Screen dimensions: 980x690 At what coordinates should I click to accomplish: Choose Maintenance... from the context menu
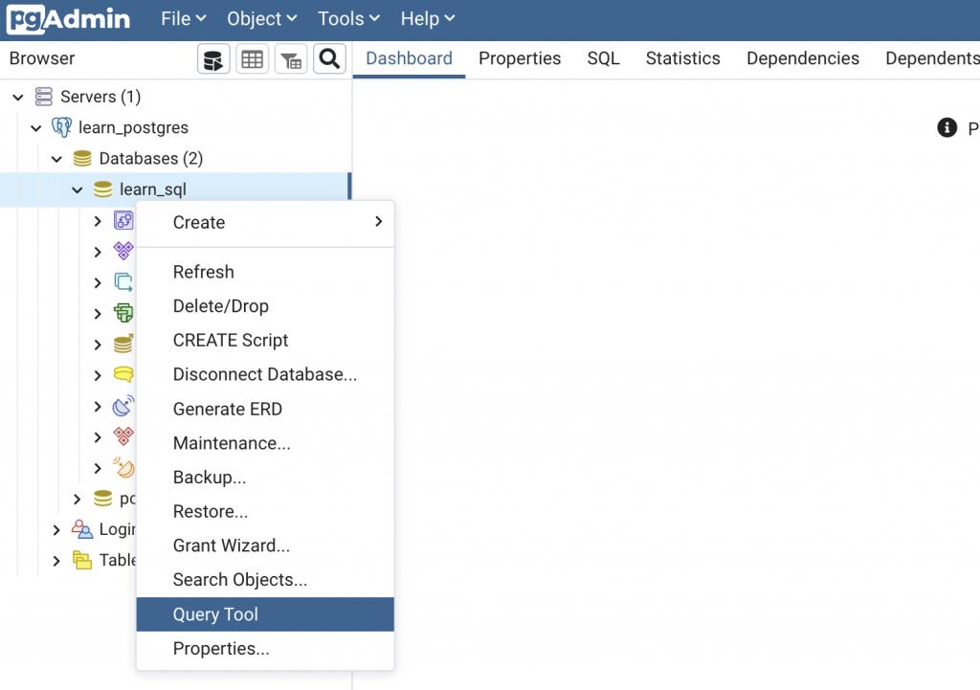pos(265,443)
